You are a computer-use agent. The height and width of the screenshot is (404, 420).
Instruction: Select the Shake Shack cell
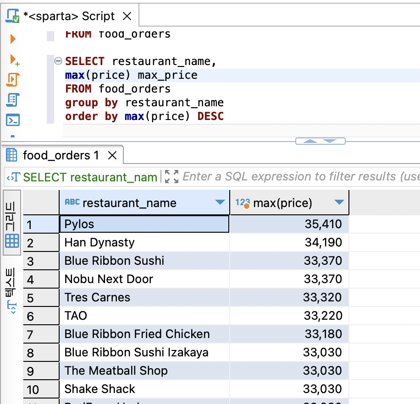tap(144, 389)
